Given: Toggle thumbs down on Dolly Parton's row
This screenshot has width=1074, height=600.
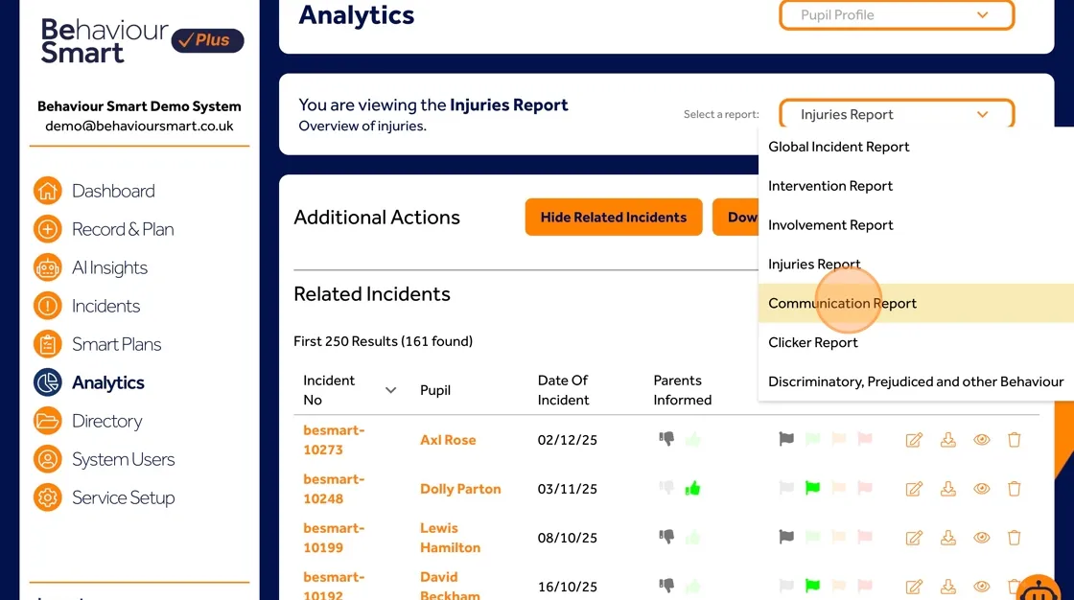Looking at the screenshot, I should coord(666,489).
